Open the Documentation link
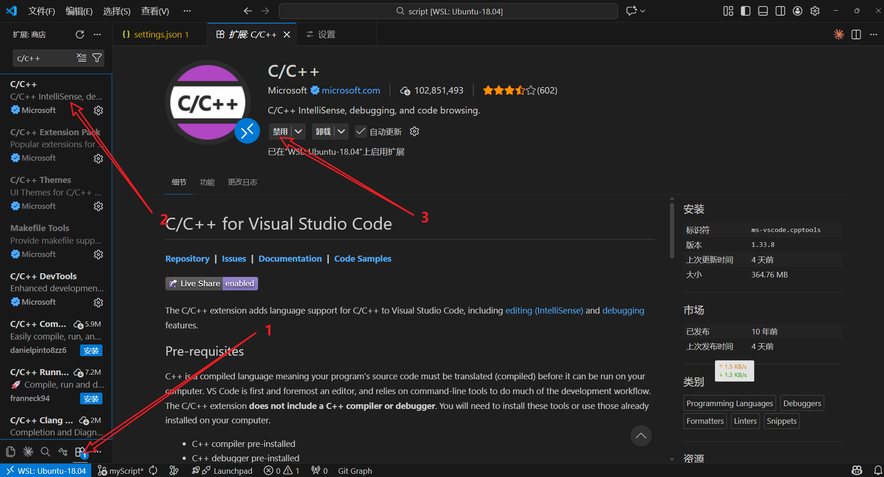The height and width of the screenshot is (477, 884). click(x=290, y=258)
